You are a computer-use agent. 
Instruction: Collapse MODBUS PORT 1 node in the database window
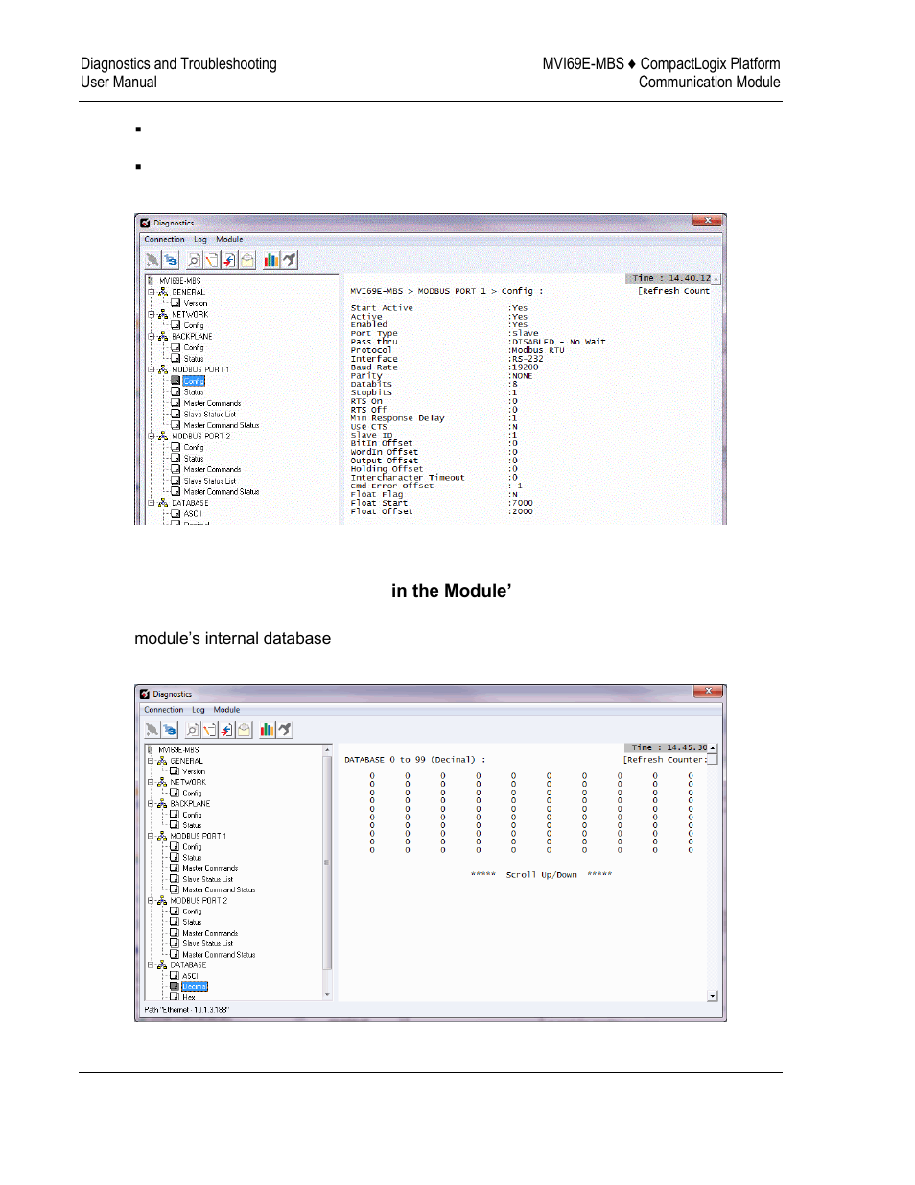[x=150, y=836]
